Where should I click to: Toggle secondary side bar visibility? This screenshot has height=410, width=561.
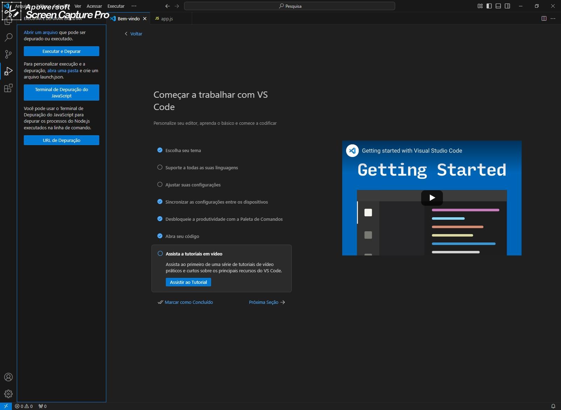point(507,6)
